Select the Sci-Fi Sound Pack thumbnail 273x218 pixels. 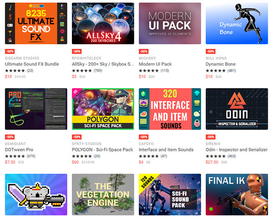tap(170, 194)
